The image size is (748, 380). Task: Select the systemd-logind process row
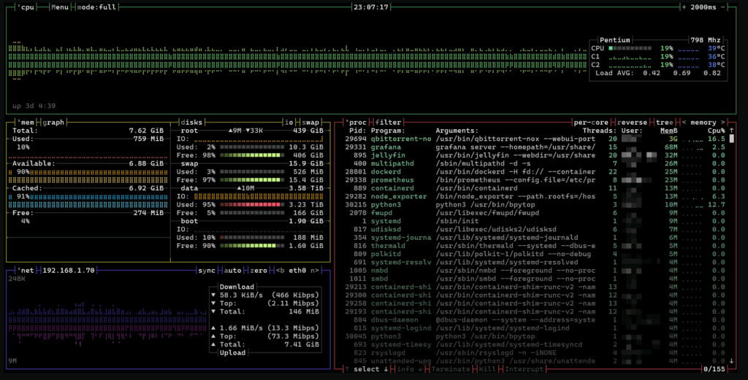pos(535,328)
